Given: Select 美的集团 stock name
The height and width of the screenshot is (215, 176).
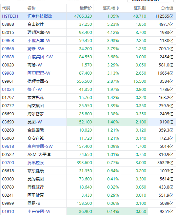Looking at the screenshot, I should click(x=36, y=179).
